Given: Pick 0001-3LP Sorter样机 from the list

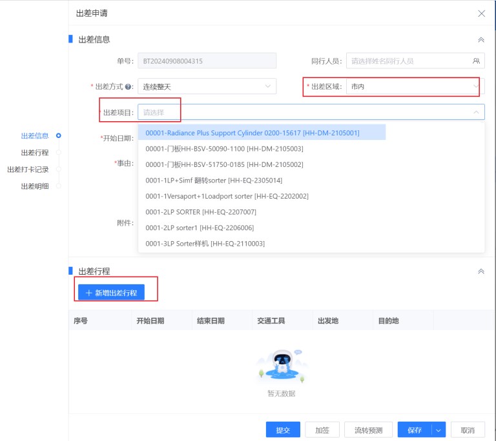Looking at the screenshot, I should 205,243.
